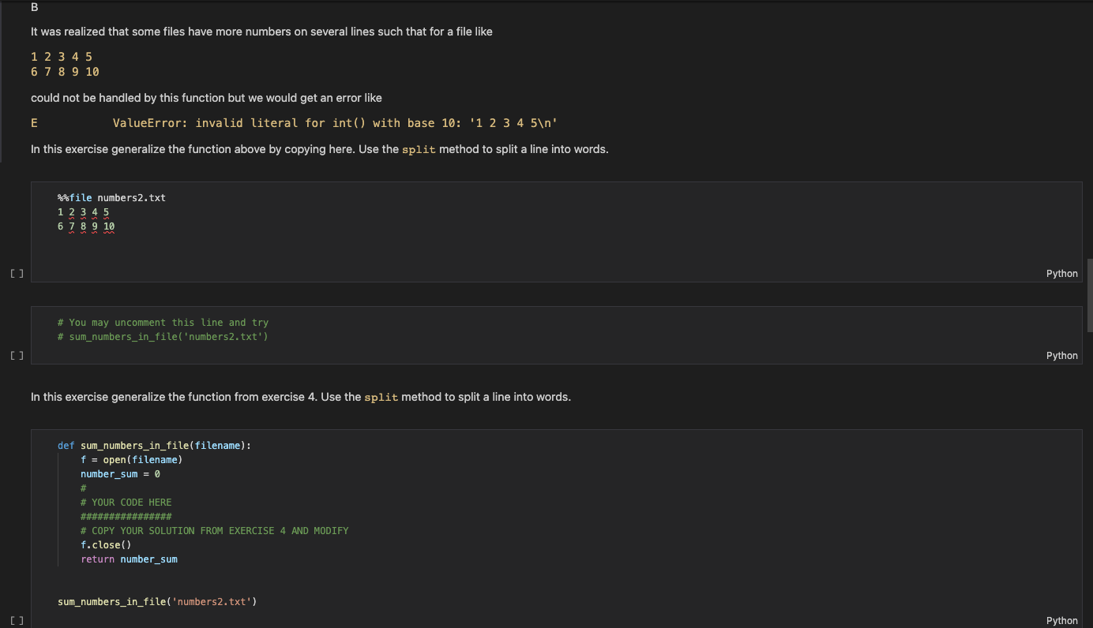Select Python language label of sum_numbers_in_file definition cell
The height and width of the screenshot is (628, 1093).
(x=1061, y=621)
